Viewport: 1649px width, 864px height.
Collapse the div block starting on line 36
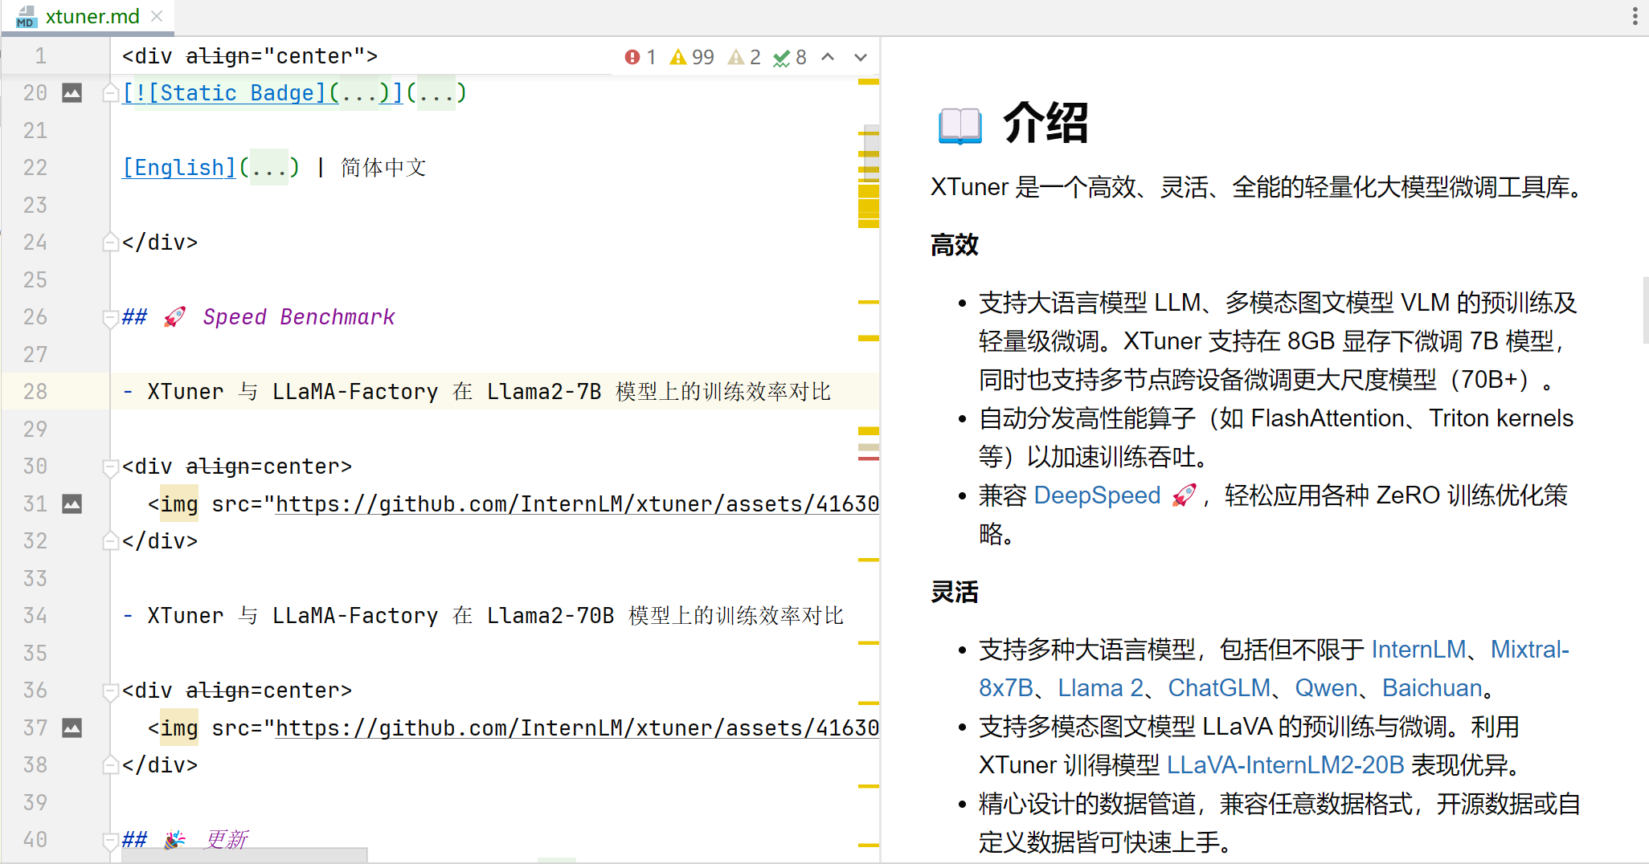click(111, 691)
